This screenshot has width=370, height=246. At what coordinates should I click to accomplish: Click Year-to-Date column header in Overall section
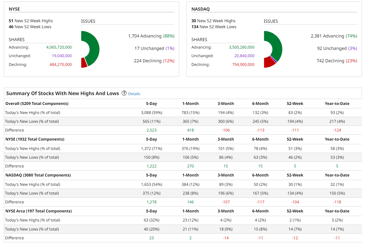(337, 104)
